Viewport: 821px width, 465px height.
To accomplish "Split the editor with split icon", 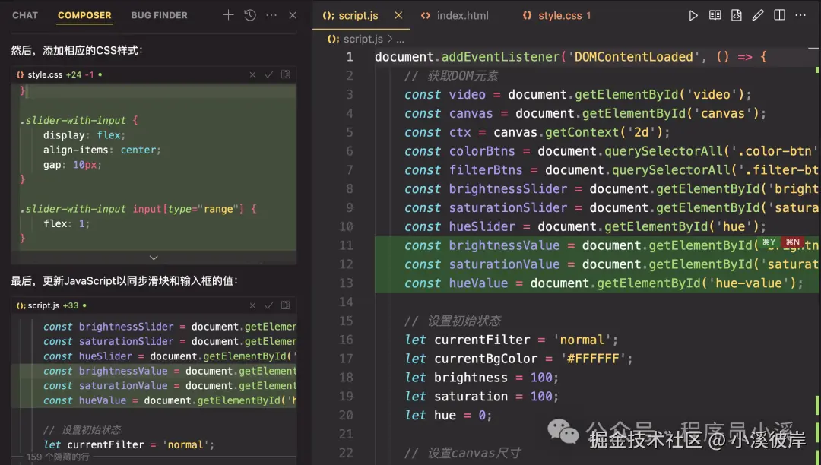I will point(779,15).
